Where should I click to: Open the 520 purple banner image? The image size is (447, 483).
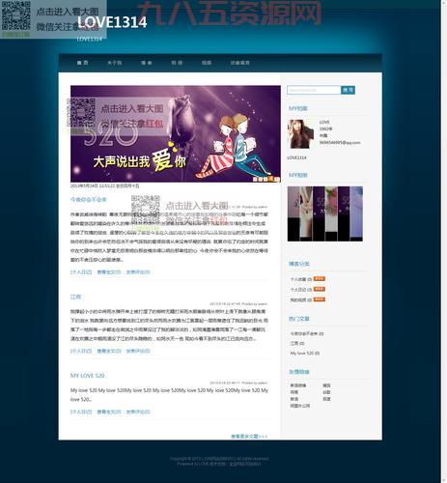(176, 133)
